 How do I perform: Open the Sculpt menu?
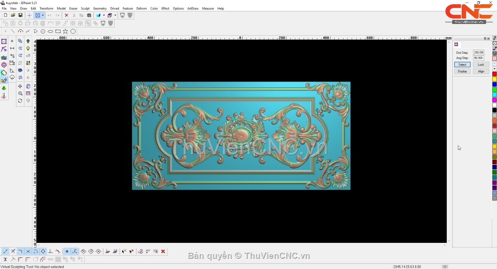click(x=85, y=8)
